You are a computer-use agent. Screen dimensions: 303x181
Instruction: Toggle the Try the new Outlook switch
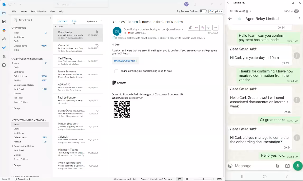tap(203, 11)
